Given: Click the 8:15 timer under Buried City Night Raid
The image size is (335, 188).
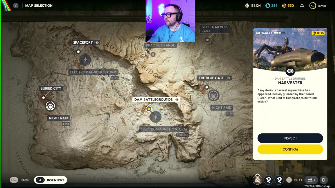Looking at the screenshot, I should coord(66,124).
